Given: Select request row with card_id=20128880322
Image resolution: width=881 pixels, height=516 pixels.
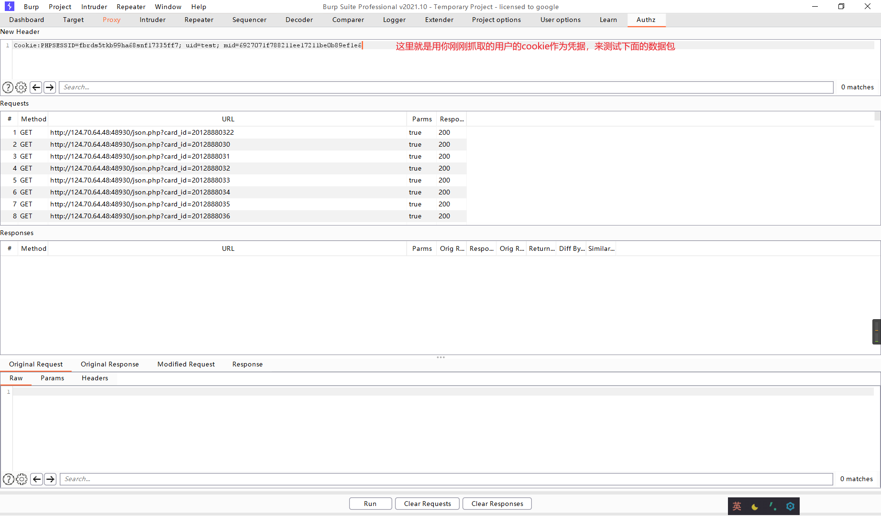Looking at the screenshot, I should click(233, 133).
